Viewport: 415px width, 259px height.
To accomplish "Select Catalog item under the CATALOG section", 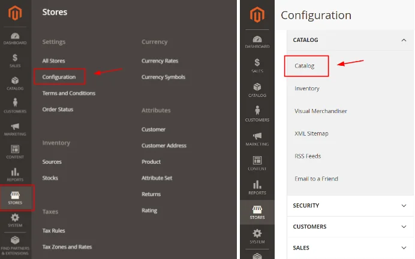I will point(305,66).
